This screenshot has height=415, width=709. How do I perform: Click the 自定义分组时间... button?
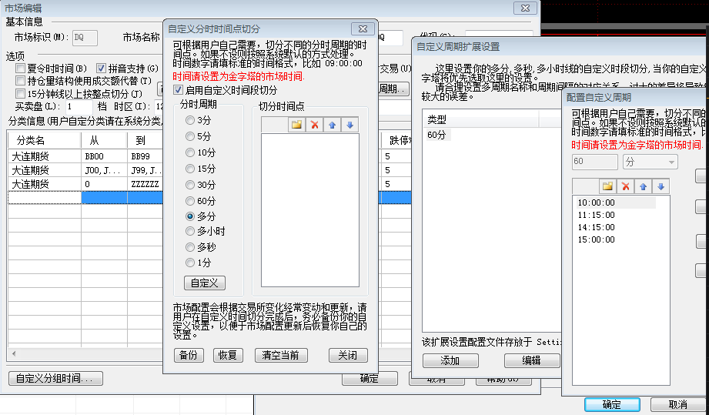[x=55, y=378]
